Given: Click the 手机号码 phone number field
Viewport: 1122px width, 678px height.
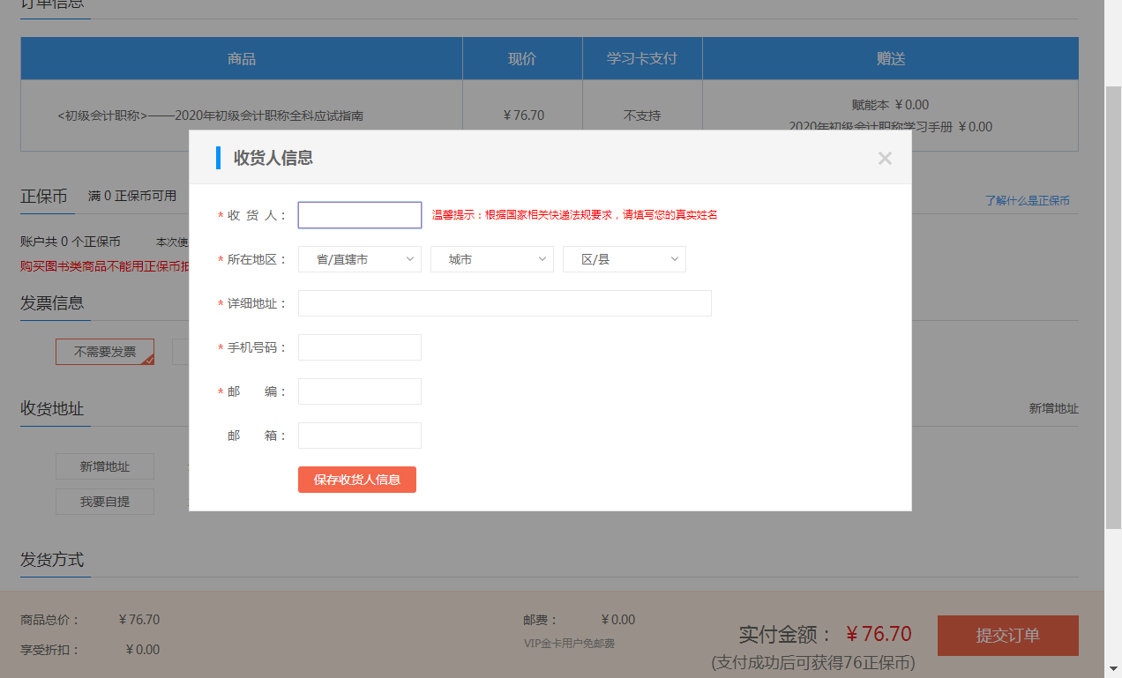Looking at the screenshot, I should (x=359, y=346).
